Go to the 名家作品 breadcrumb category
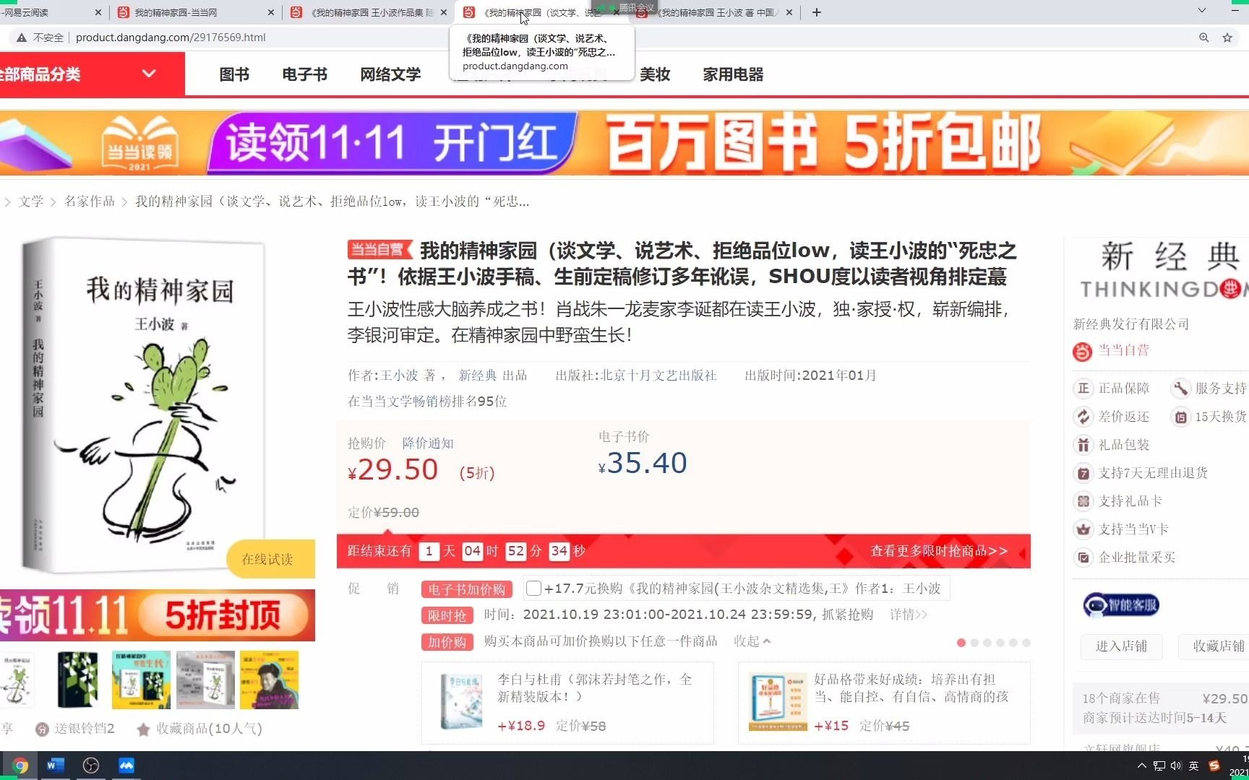 coord(90,201)
